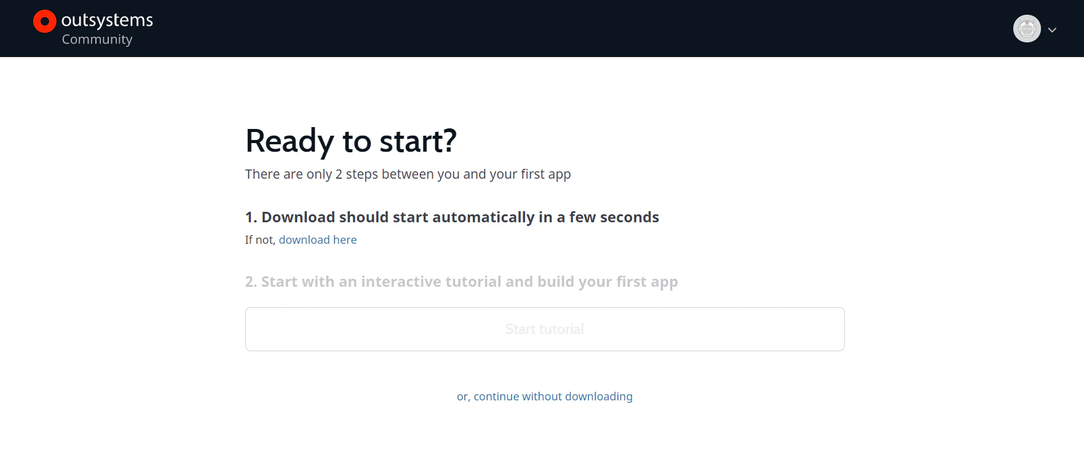Expand the chevron beside the avatar
The height and width of the screenshot is (463, 1084).
point(1052,29)
